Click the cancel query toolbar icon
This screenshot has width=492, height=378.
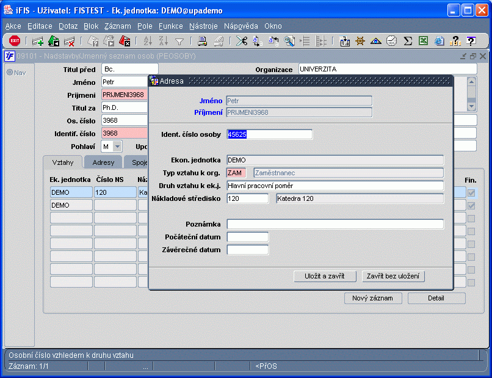coord(125,41)
